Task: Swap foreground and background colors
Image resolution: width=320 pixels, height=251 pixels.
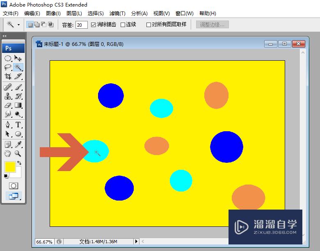Action: click(19, 163)
